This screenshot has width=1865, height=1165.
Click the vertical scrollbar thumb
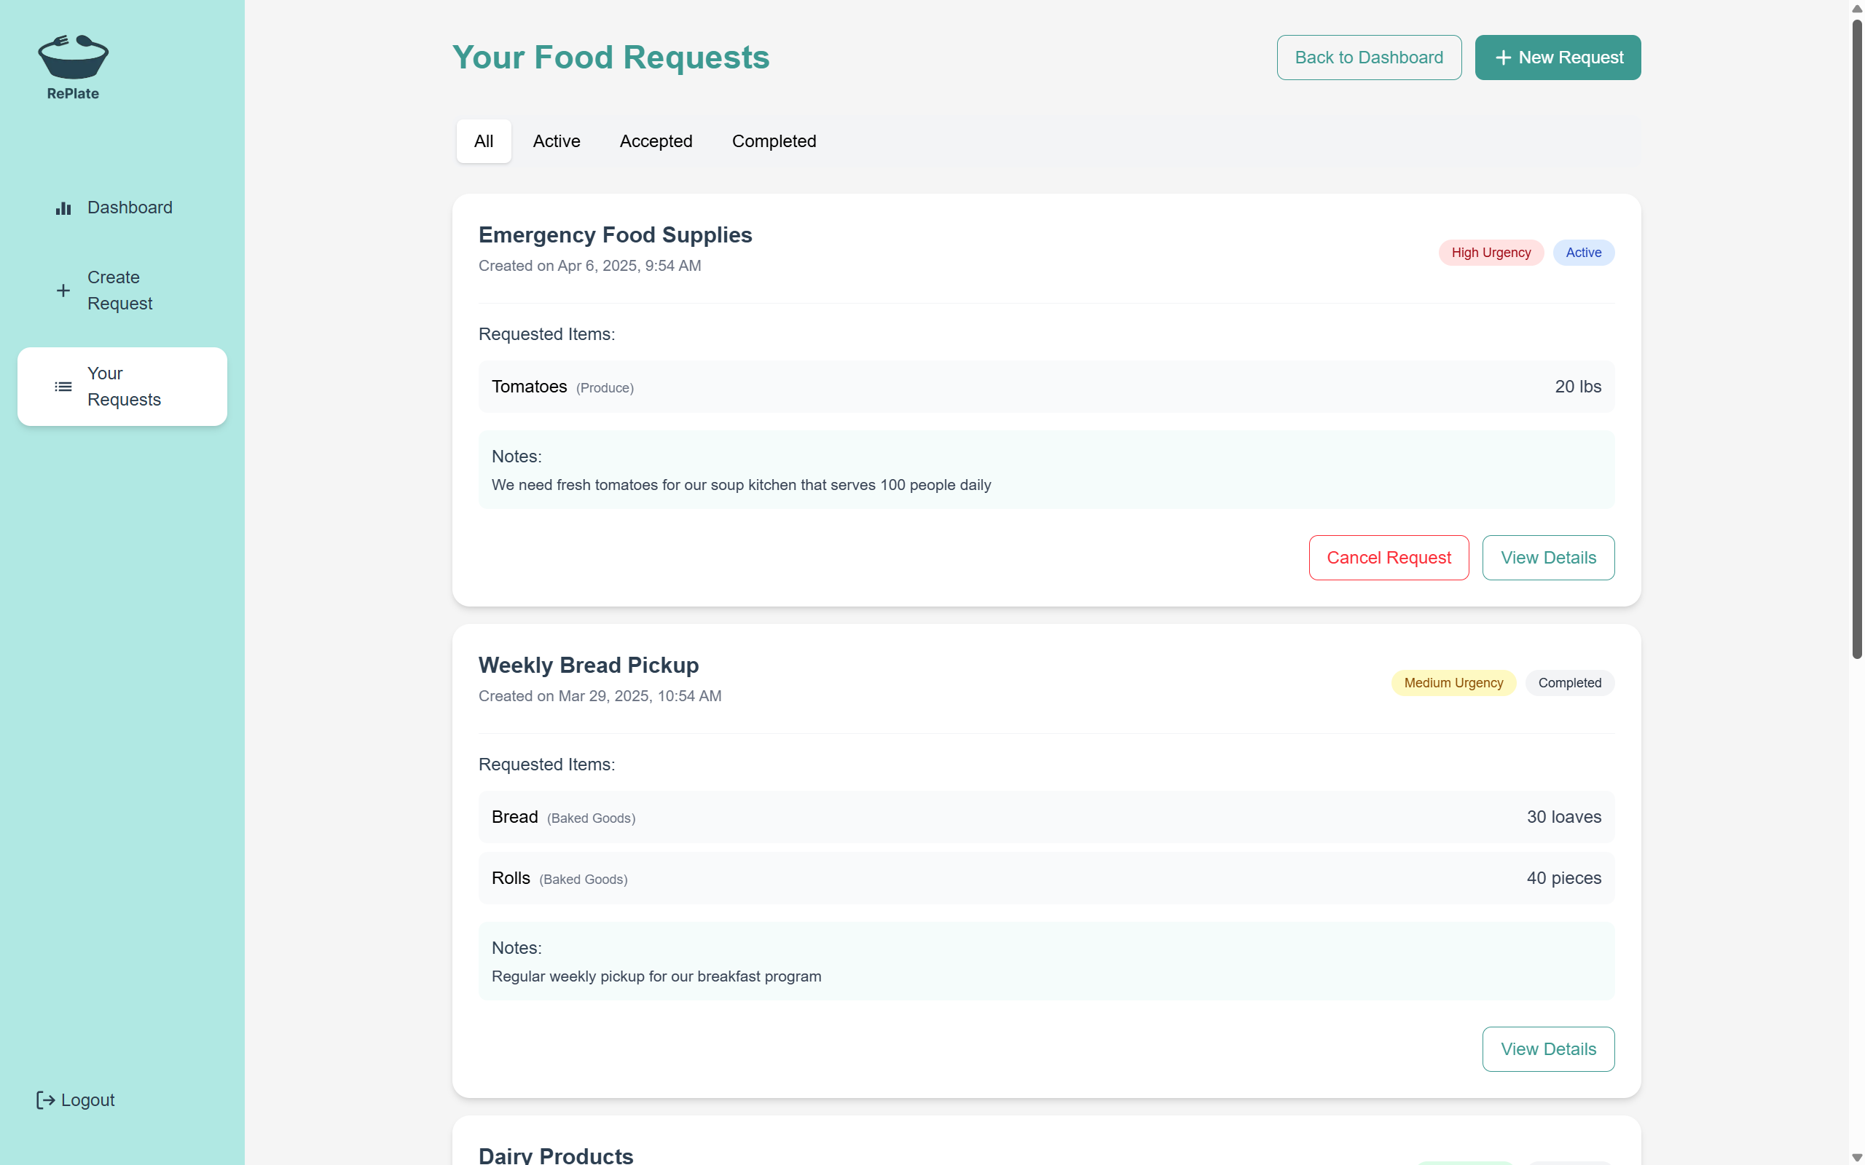[x=1856, y=339]
